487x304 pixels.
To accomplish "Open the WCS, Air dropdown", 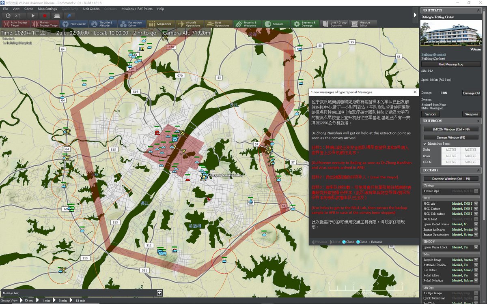I will coord(476,203).
